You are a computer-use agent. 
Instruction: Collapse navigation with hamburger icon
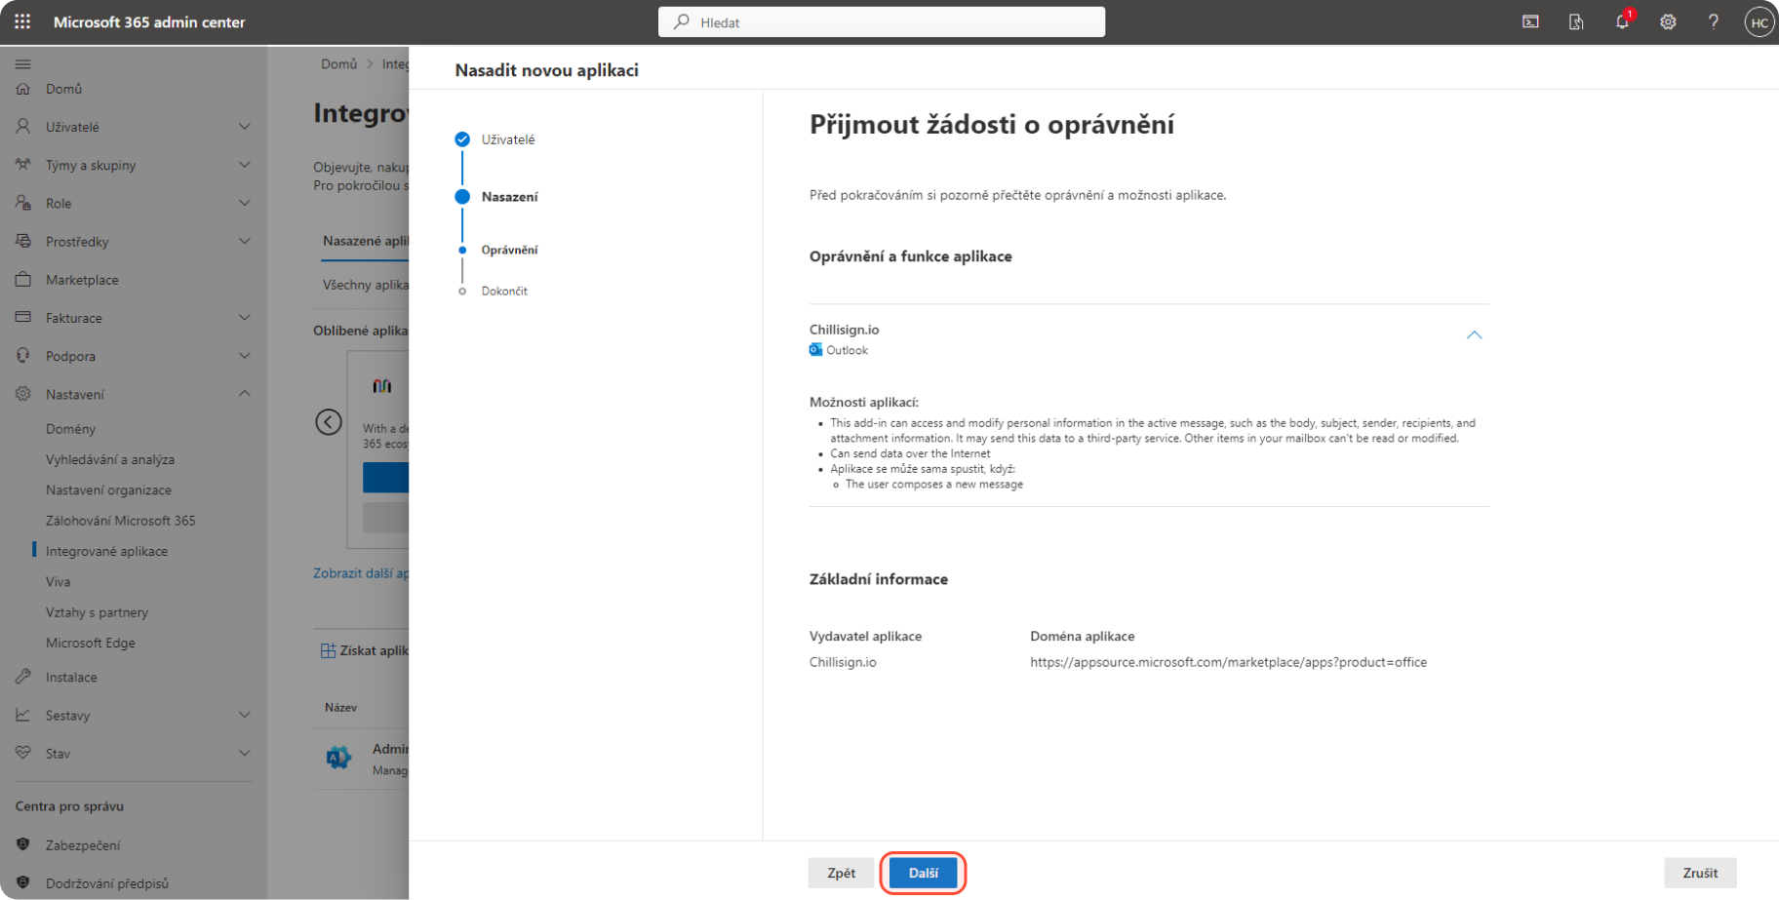[22, 64]
